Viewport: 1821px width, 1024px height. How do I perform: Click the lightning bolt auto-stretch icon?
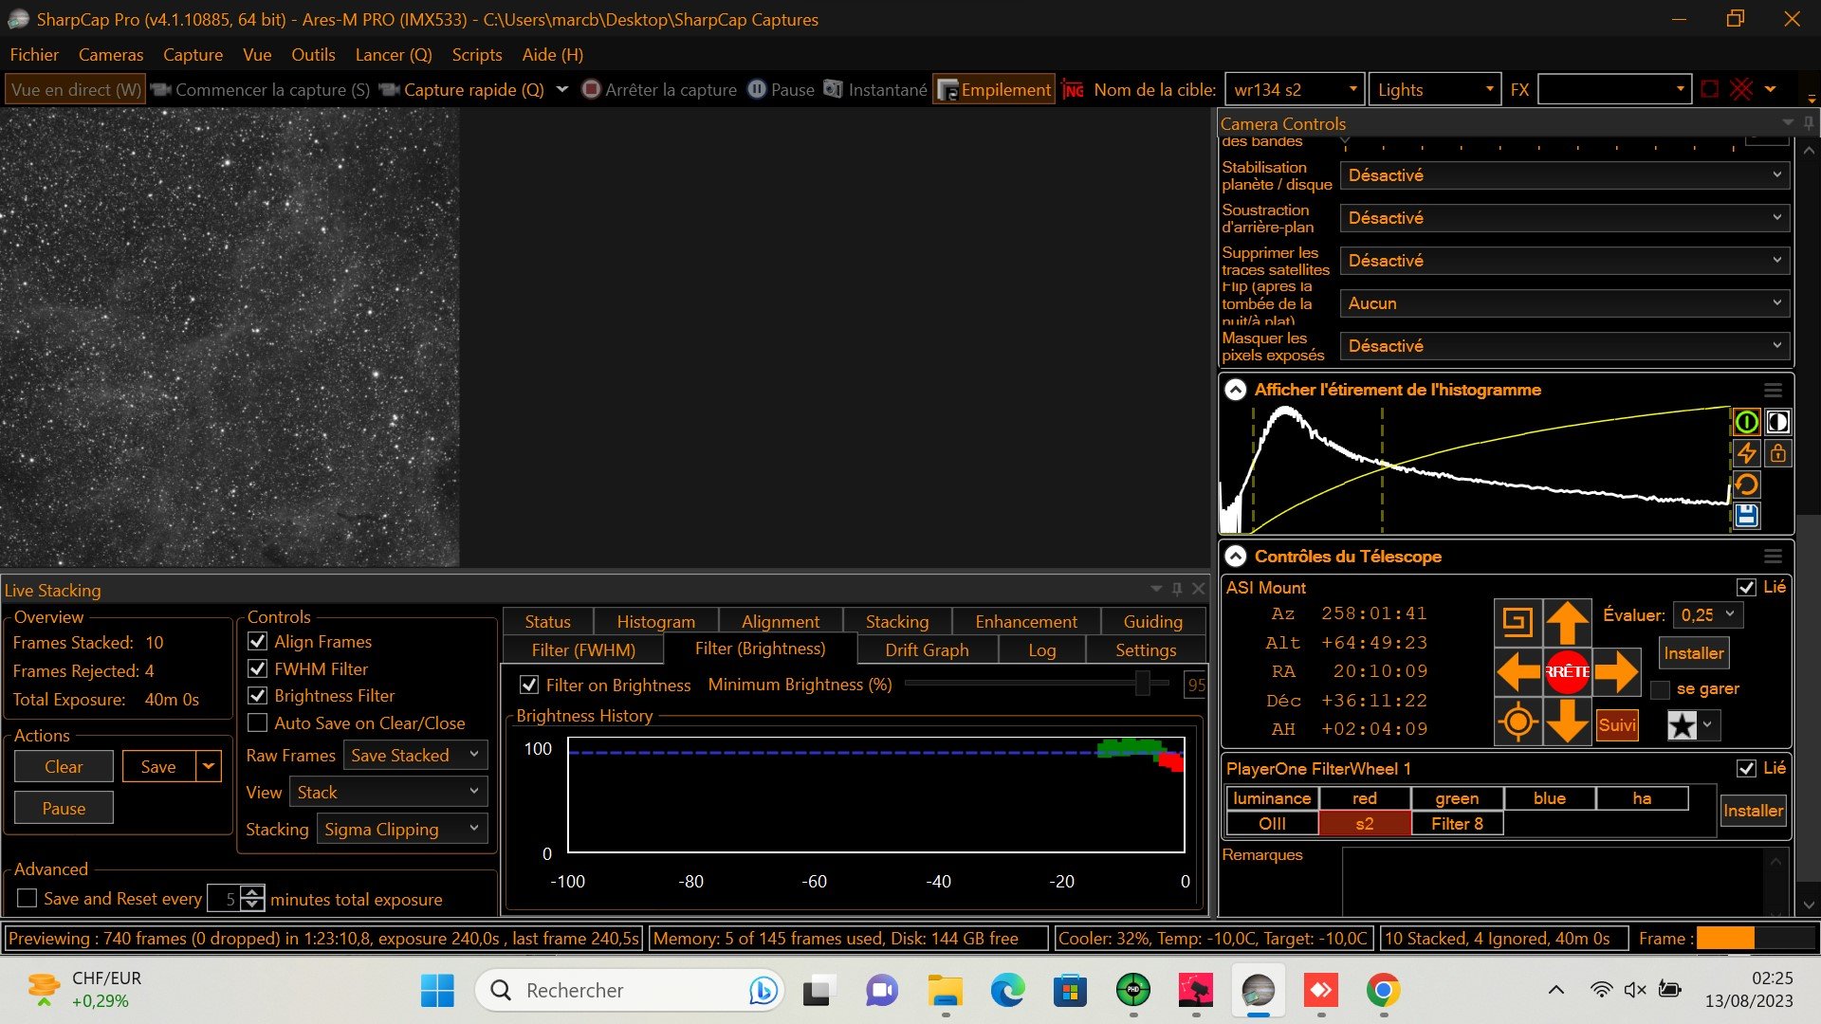point(1746,453)
